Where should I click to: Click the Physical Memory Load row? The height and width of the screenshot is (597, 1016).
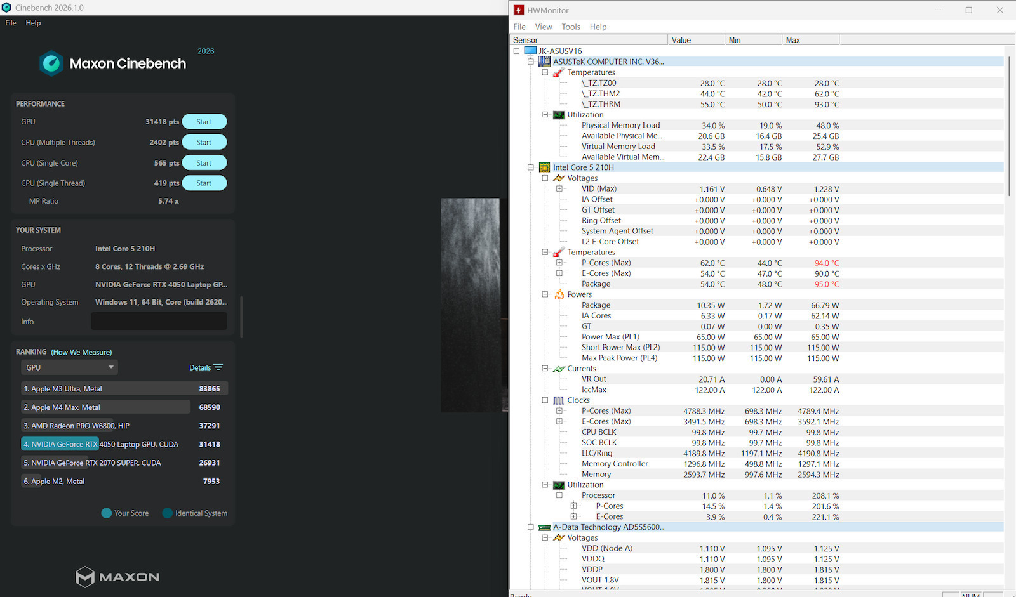(758, 126)
